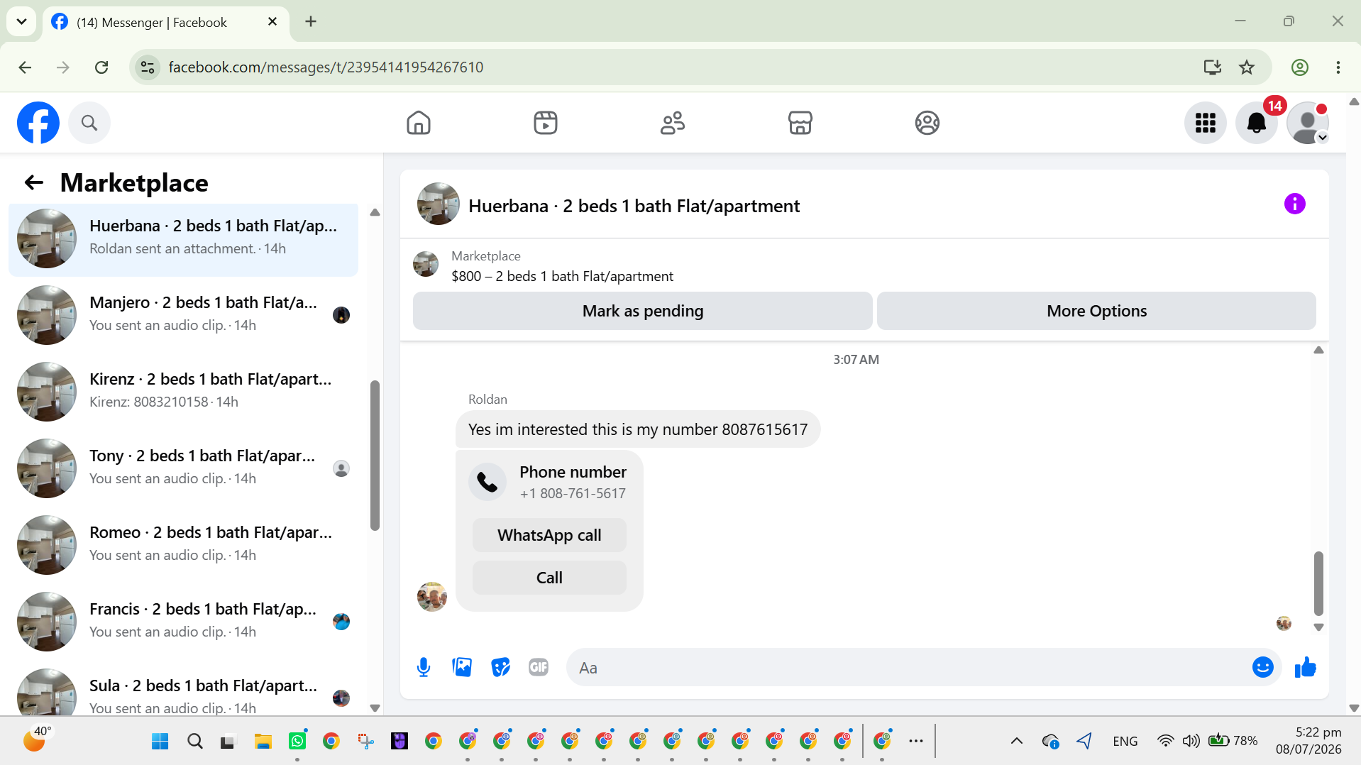Go back from Marketplace chats list

pos(33,182)
